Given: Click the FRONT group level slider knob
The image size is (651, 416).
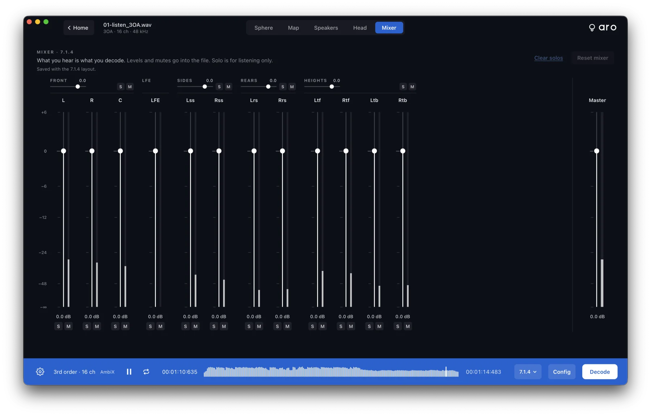Looking at the screenshot, I should [78, 87].
